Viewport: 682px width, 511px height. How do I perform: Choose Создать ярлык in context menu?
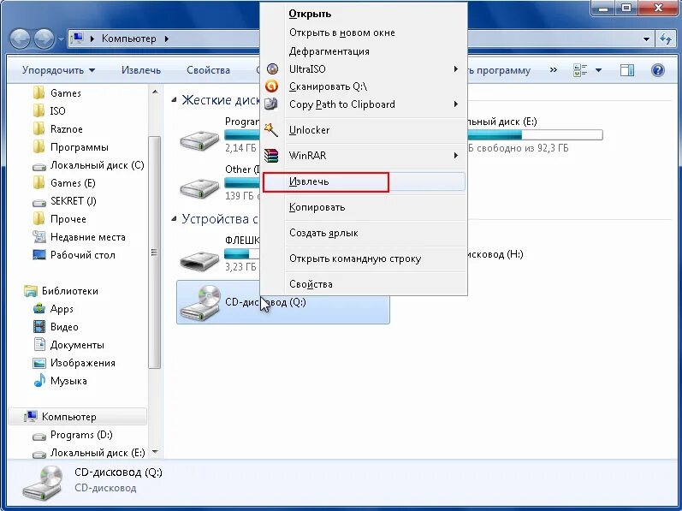point(364,233)
